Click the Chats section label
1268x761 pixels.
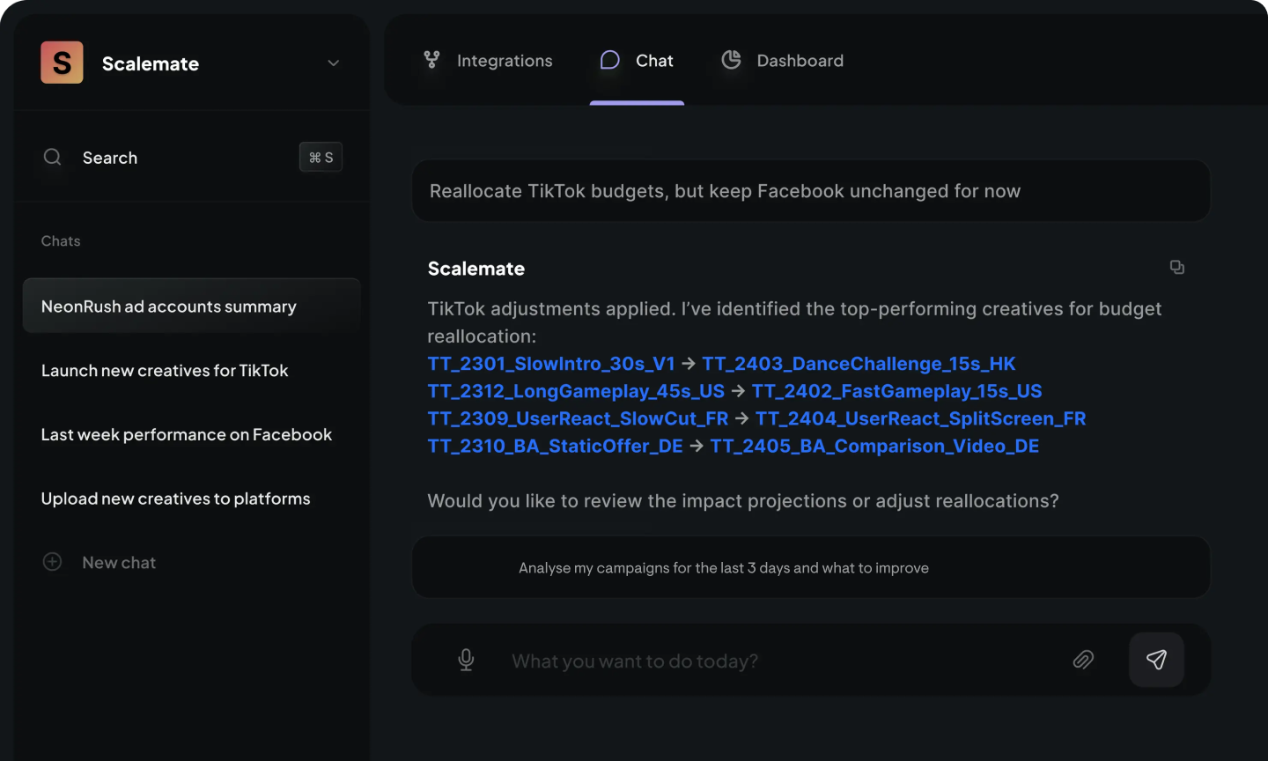61,240
